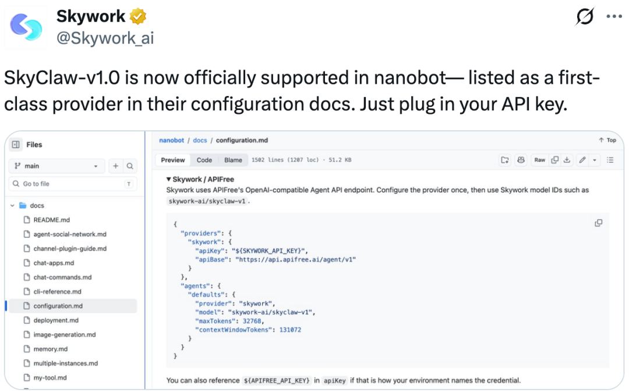This screenshot has height=392, width=629.
Task: Collapse the Files side panel icon
Action: coord(16,145)
